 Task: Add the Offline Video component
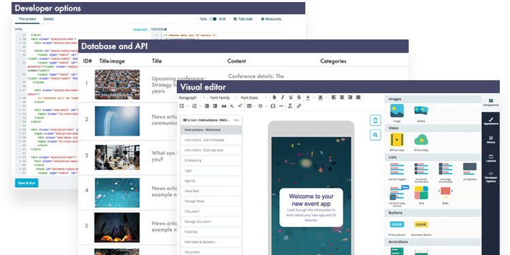(397, 142)
